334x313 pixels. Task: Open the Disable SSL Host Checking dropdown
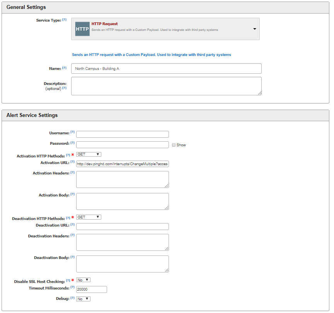point(83,280)
